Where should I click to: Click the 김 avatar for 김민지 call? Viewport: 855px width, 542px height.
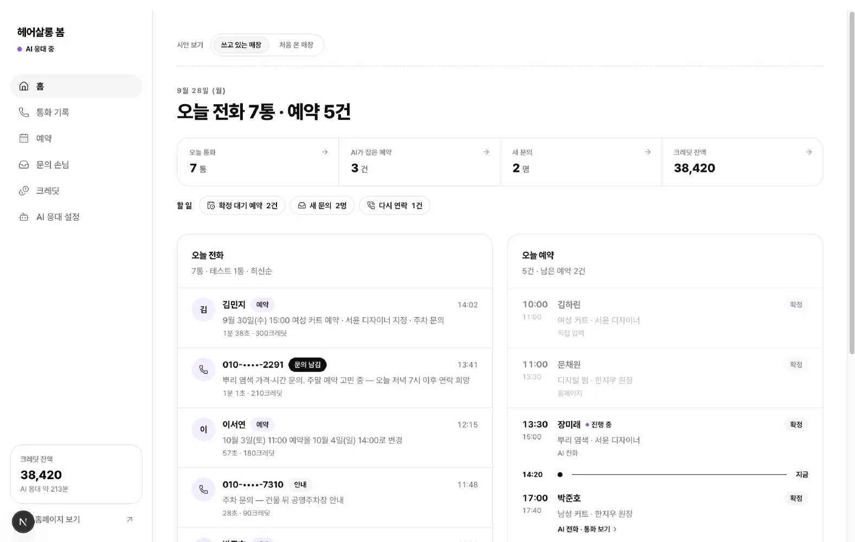pos(203,309)
